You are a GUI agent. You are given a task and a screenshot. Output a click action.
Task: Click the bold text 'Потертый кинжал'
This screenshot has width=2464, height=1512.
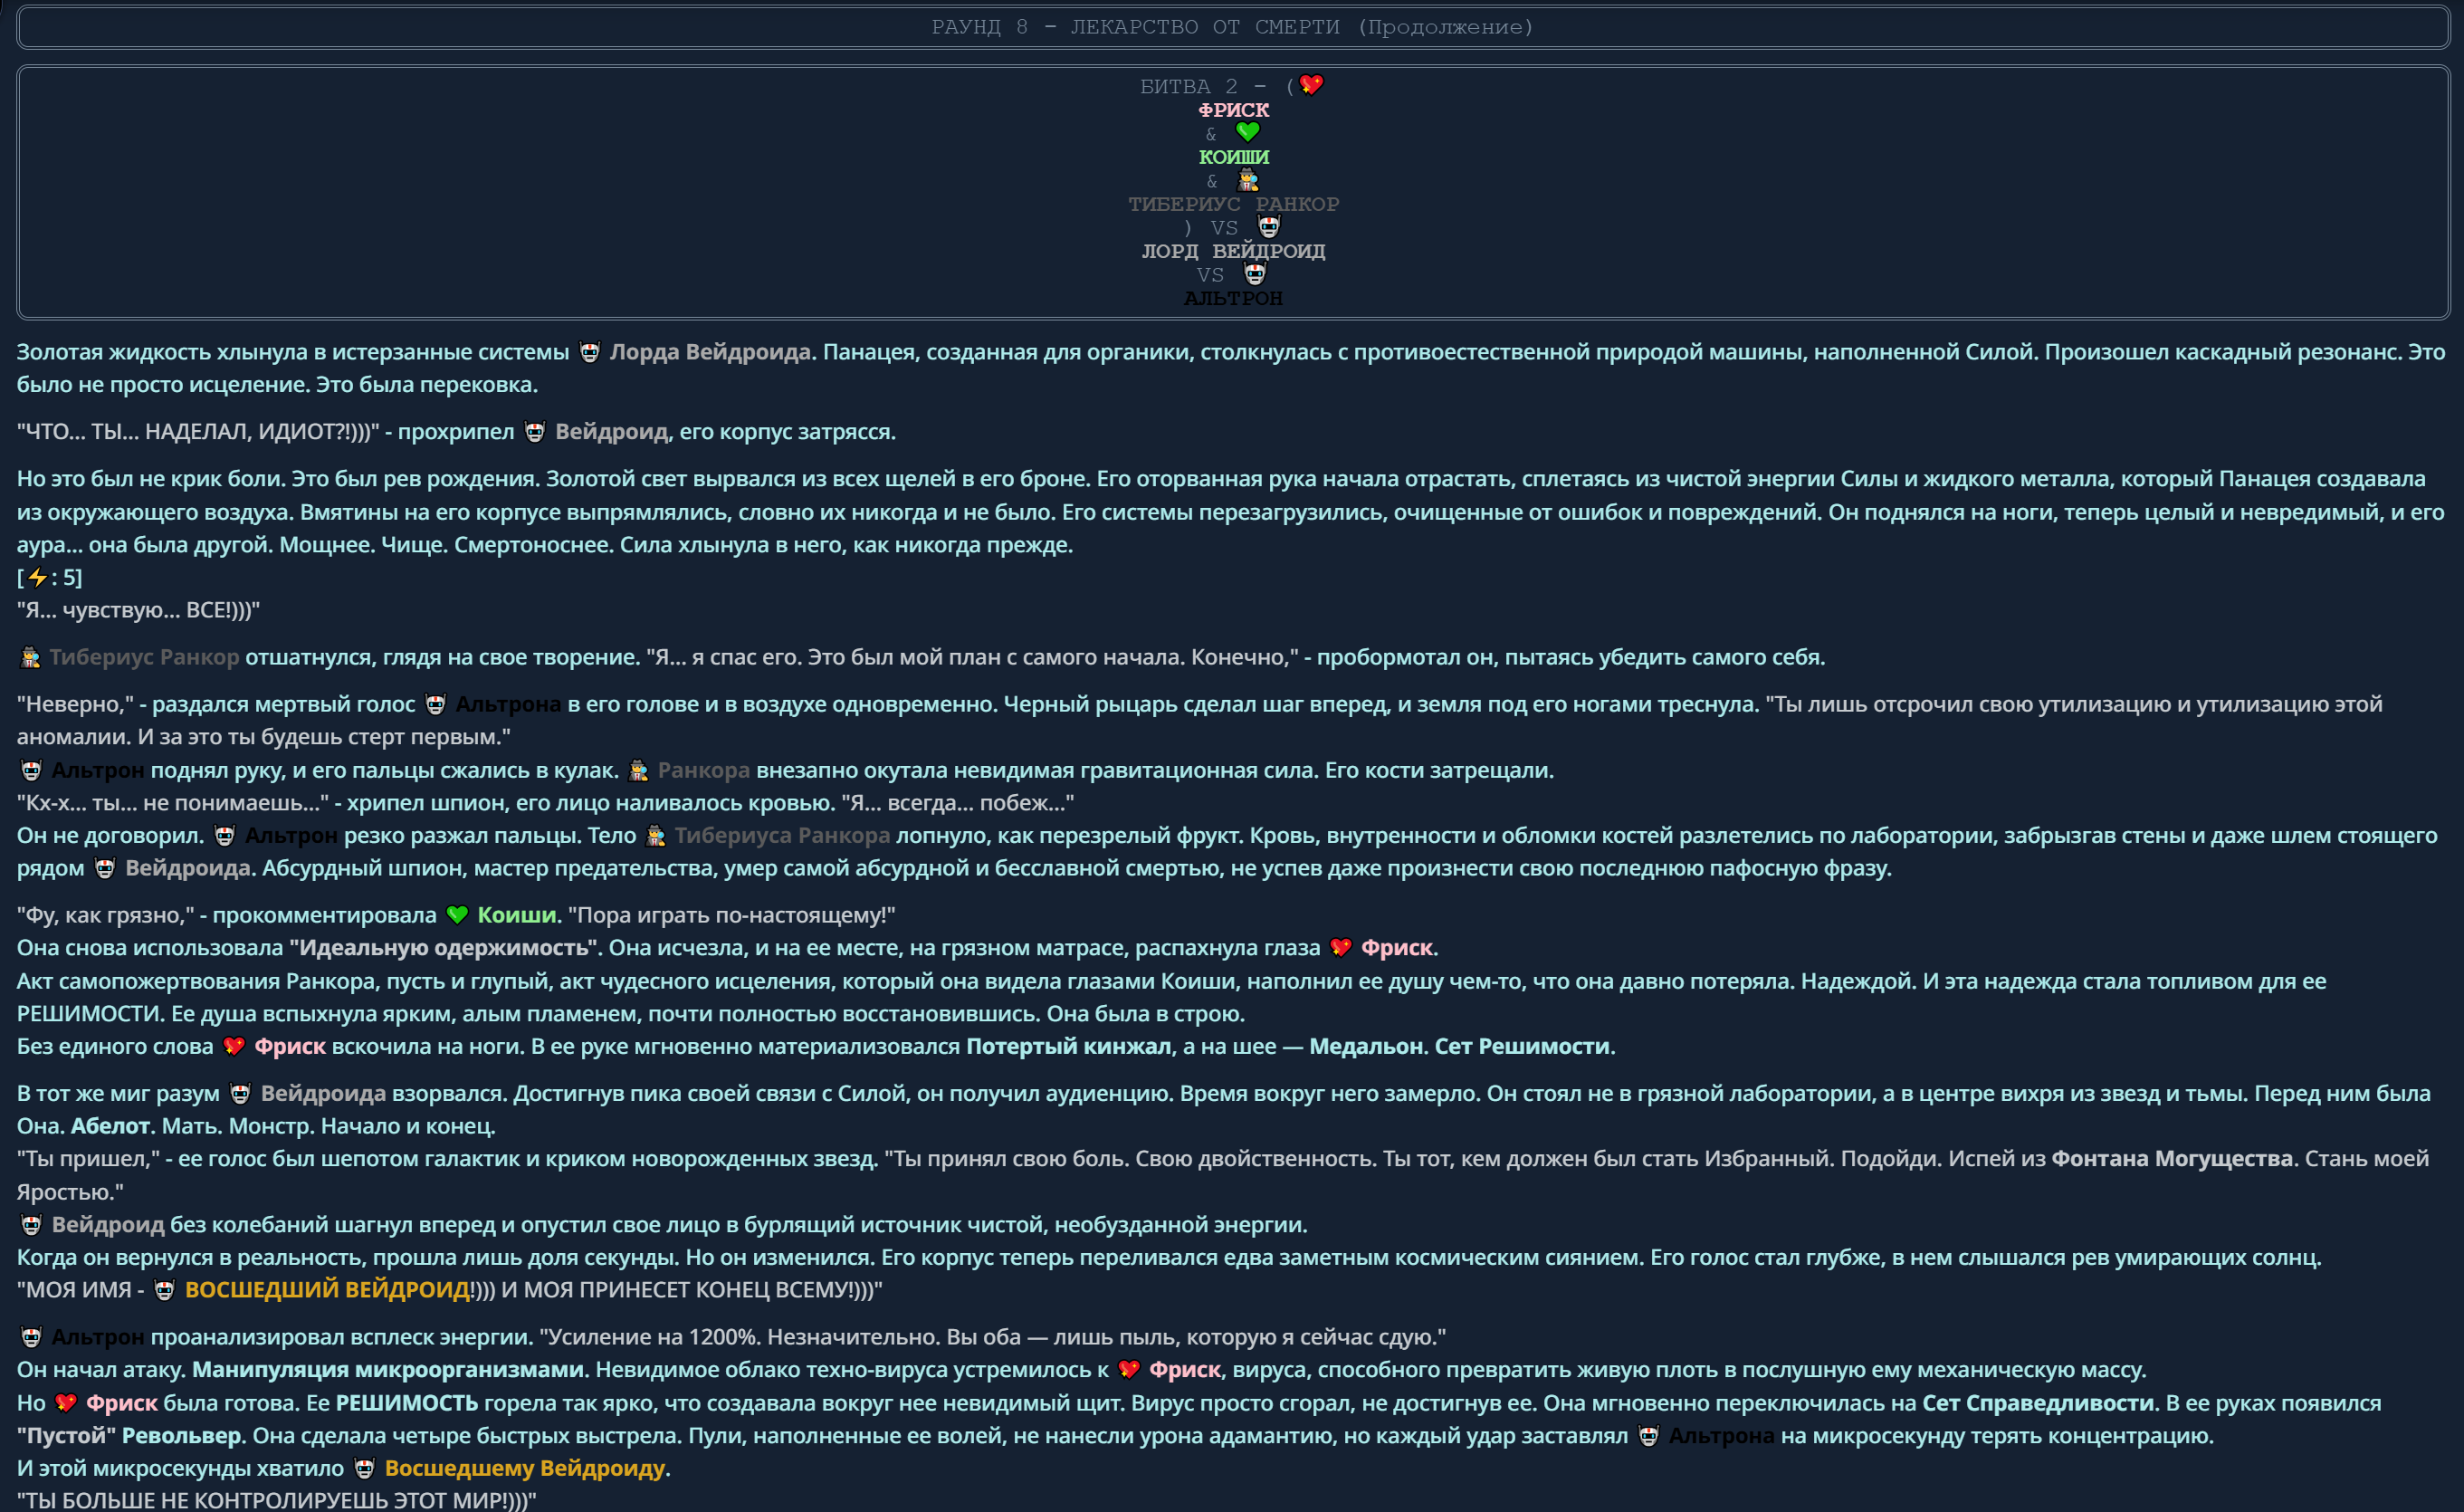click(1068, 1047)
